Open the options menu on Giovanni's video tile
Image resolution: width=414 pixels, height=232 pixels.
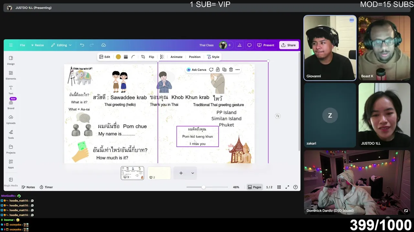tap(352, 20)
